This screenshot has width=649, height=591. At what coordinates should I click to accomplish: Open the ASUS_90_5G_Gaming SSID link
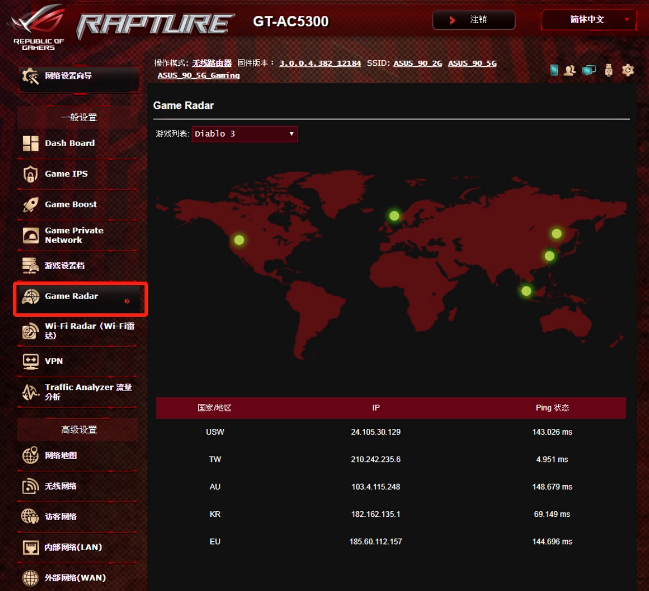(x=199, y=75)
